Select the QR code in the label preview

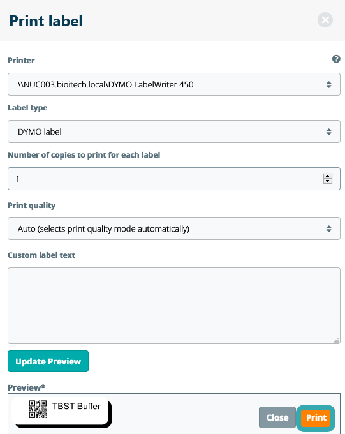point(38,409)
